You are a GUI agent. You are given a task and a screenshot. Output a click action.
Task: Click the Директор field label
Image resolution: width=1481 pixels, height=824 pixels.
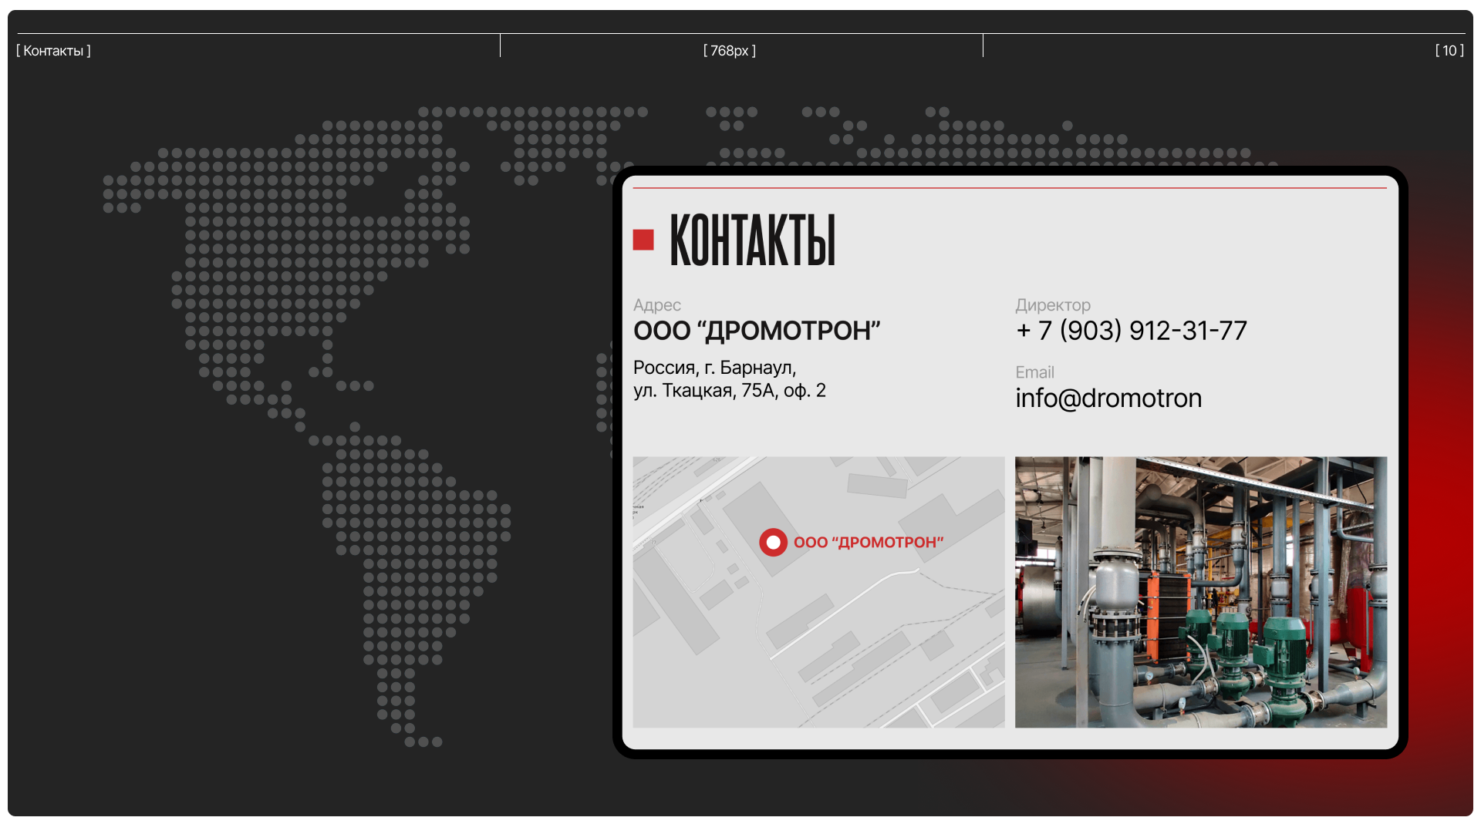[1052, 305]
